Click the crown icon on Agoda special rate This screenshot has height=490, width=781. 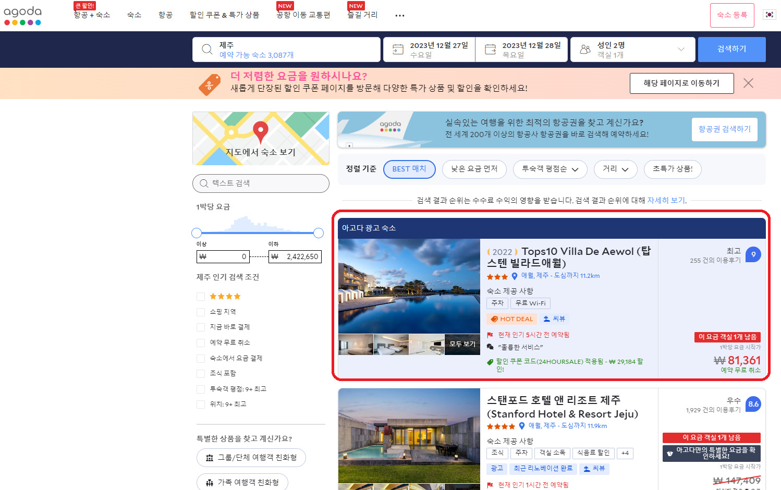[x=670, y=454]
